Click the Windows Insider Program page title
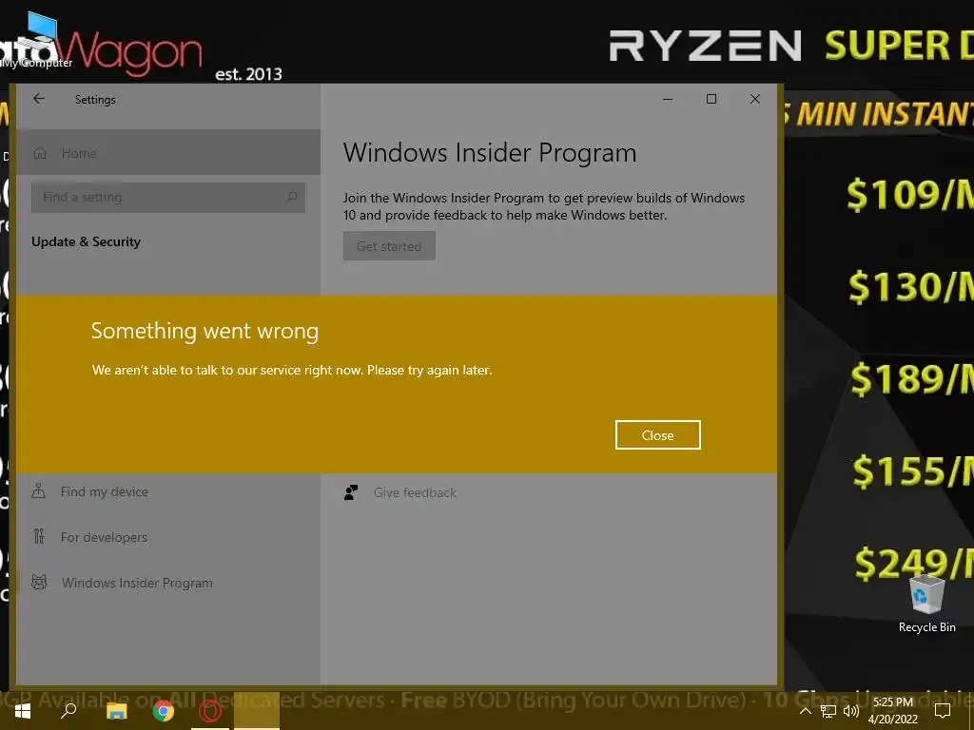Image resolution: width=974 pixels, height=730 pixels. point(490,153)
